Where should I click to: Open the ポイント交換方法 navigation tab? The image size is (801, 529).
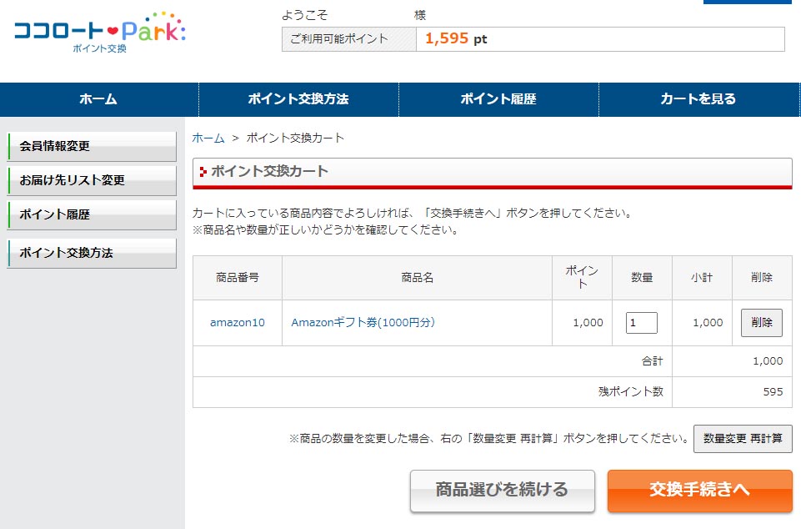pos(298,99)
